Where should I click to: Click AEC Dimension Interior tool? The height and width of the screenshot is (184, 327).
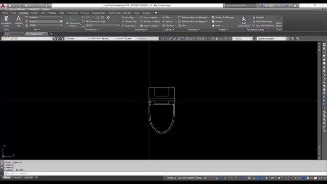pyautogui.click(x=73, y=21)
